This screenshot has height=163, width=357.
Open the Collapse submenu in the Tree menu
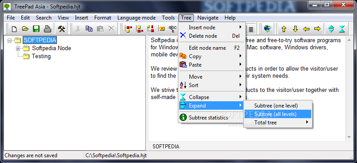pos(212,97)
